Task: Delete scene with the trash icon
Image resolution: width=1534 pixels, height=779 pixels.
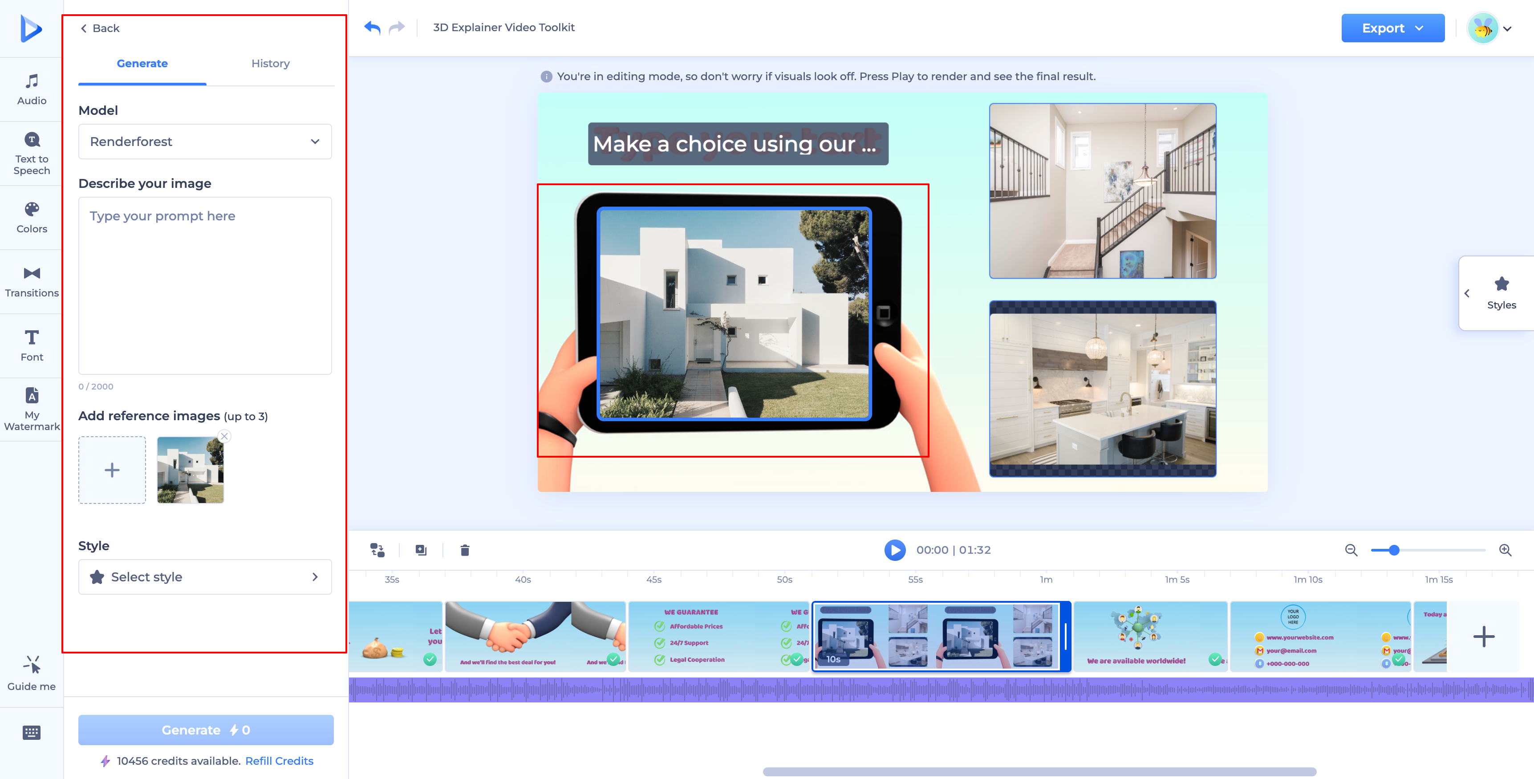Action: (464, 550)
